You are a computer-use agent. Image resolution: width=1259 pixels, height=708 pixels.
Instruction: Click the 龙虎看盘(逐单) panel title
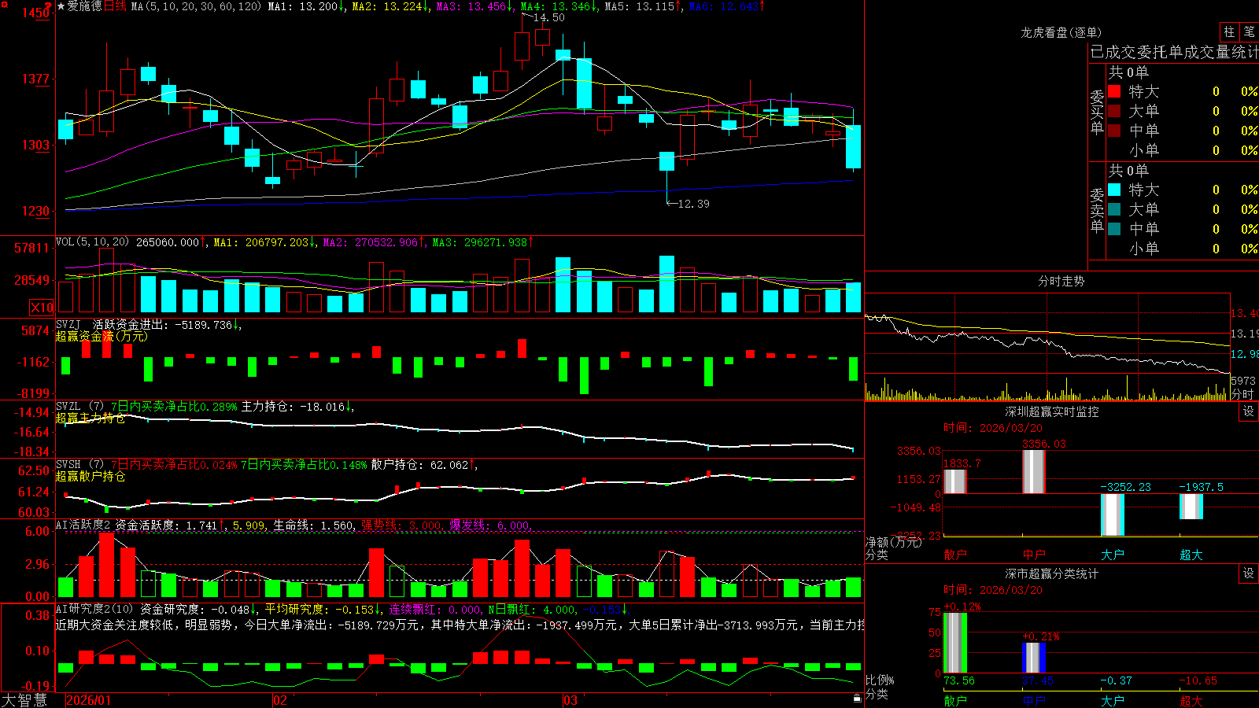click(1061, 32)
